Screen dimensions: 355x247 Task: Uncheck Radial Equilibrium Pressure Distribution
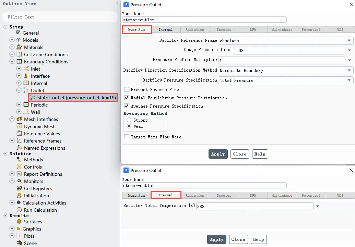pyautogui.click(x=127, y=98)
